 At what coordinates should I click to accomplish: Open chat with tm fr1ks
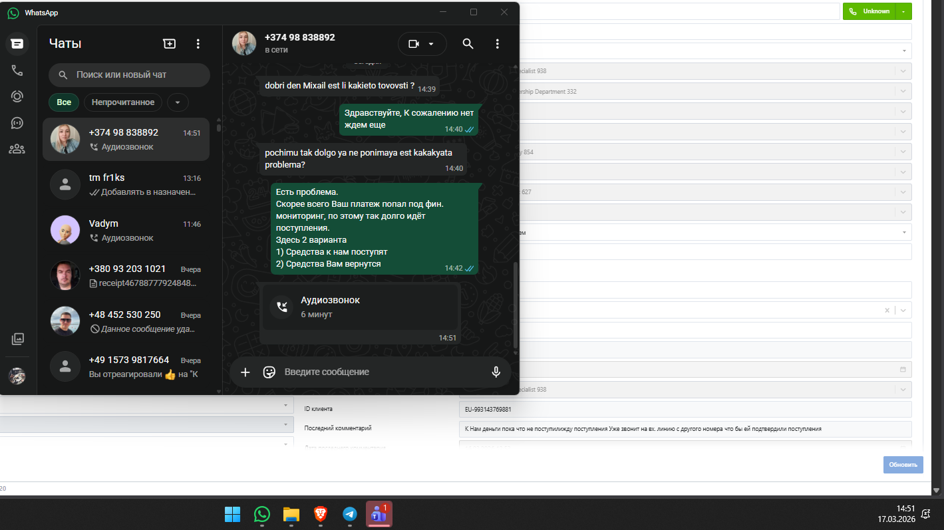pyautogui.click(x=126, y=184)
